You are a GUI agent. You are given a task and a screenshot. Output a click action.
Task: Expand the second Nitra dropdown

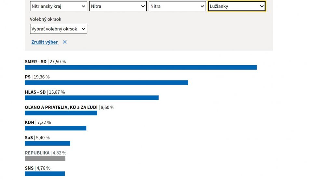177,6
